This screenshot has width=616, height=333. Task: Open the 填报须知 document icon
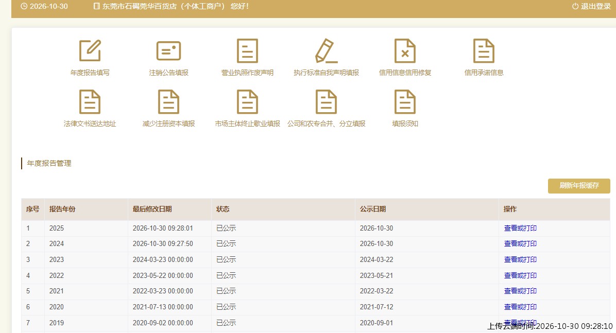405,102
